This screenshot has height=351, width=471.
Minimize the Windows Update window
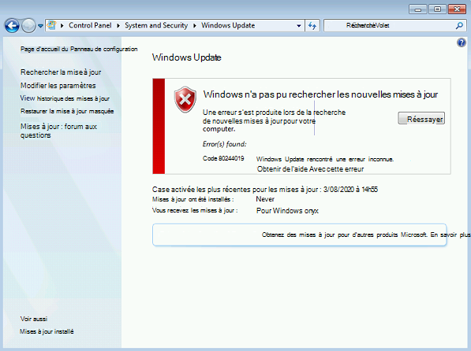pos(418,9)
